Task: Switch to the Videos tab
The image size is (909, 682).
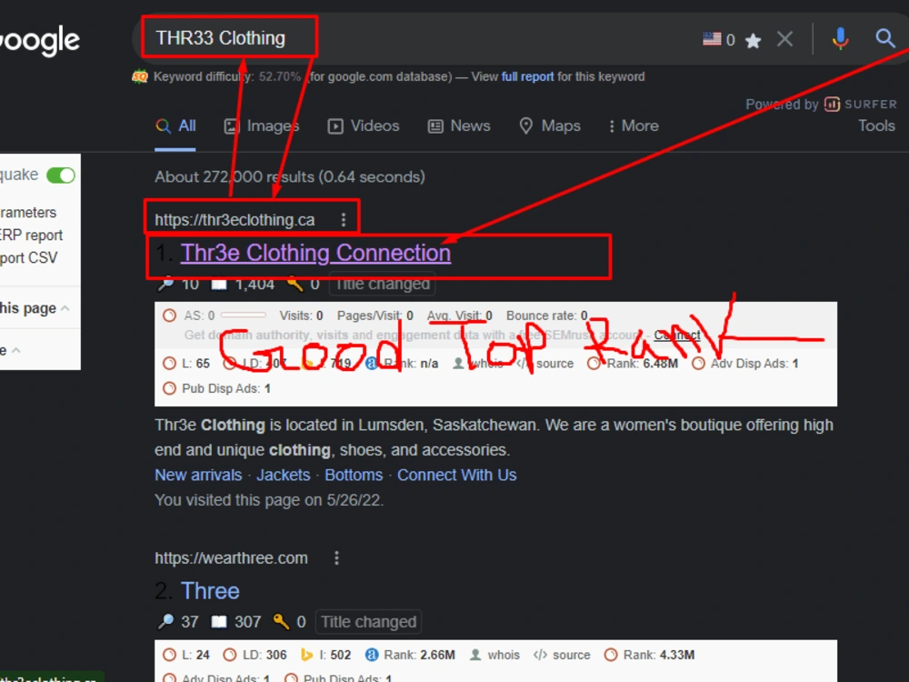Action: pyautogui.click(x=364, y=125)
